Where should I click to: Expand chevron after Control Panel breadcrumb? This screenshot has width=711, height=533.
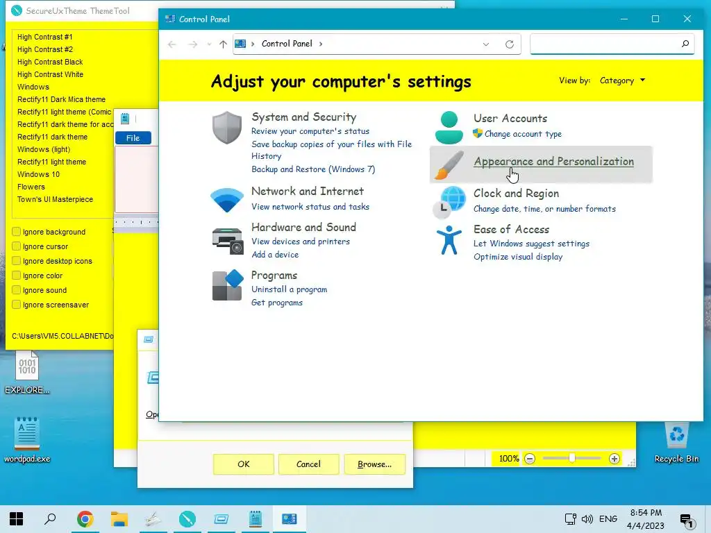321,44
